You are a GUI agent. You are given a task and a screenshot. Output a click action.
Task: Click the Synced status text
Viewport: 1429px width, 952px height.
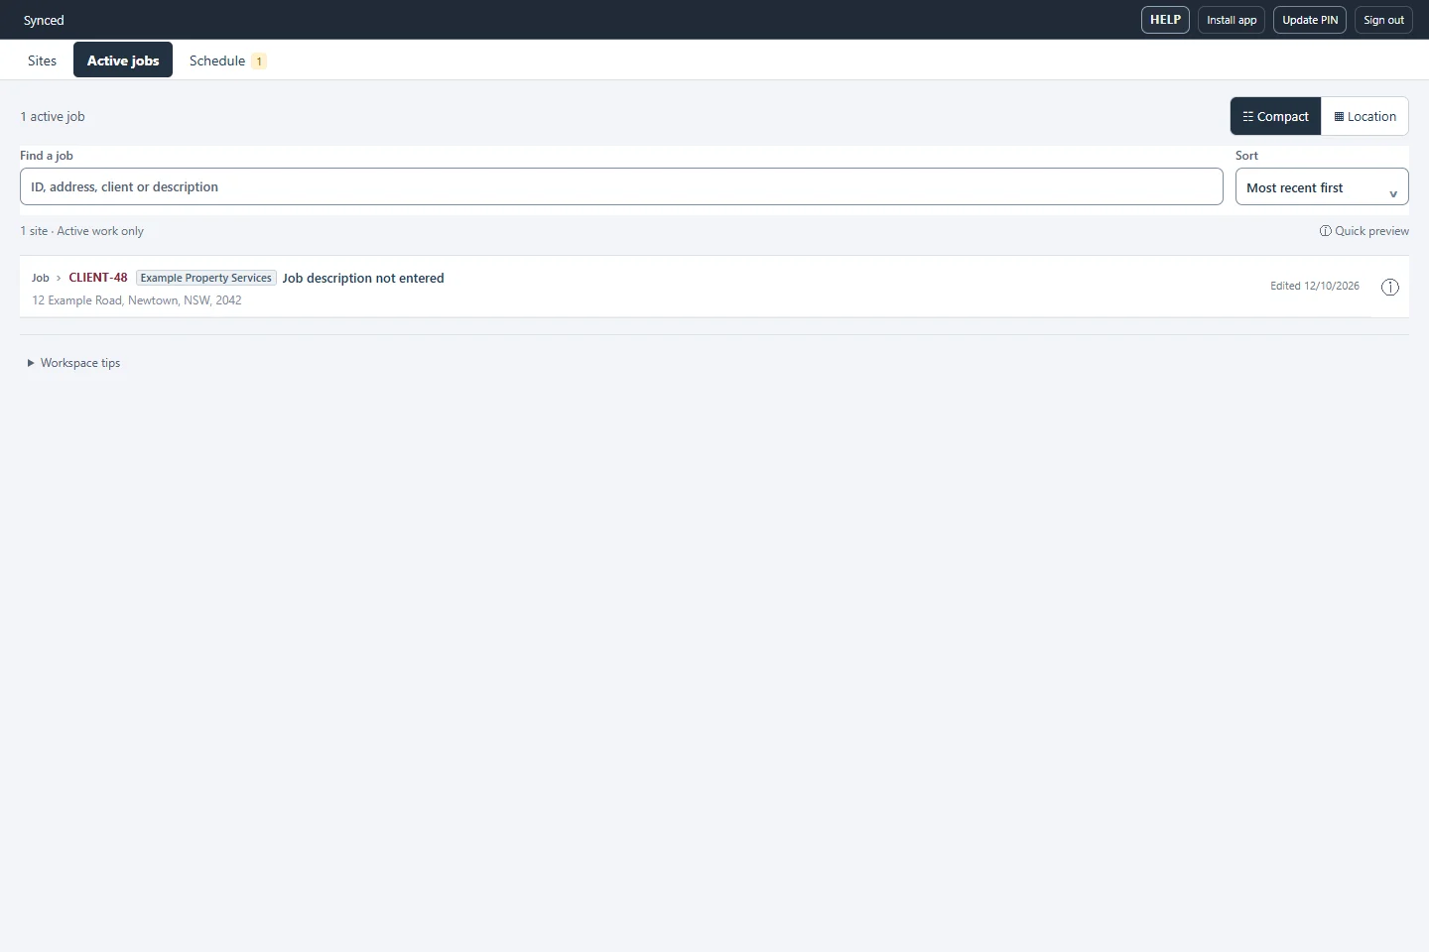[x=44, y=20]
